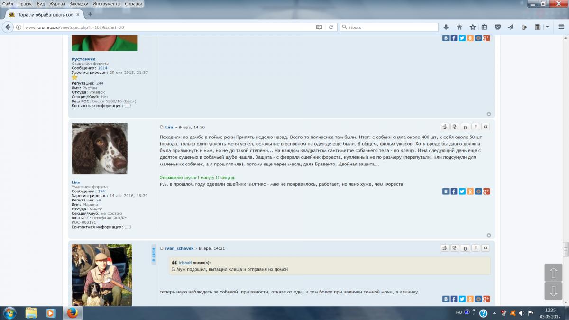Expand the toolbar dropdown arrow beside the clipboard icon
Screen dimensions: 569x320
pos(547,27)
